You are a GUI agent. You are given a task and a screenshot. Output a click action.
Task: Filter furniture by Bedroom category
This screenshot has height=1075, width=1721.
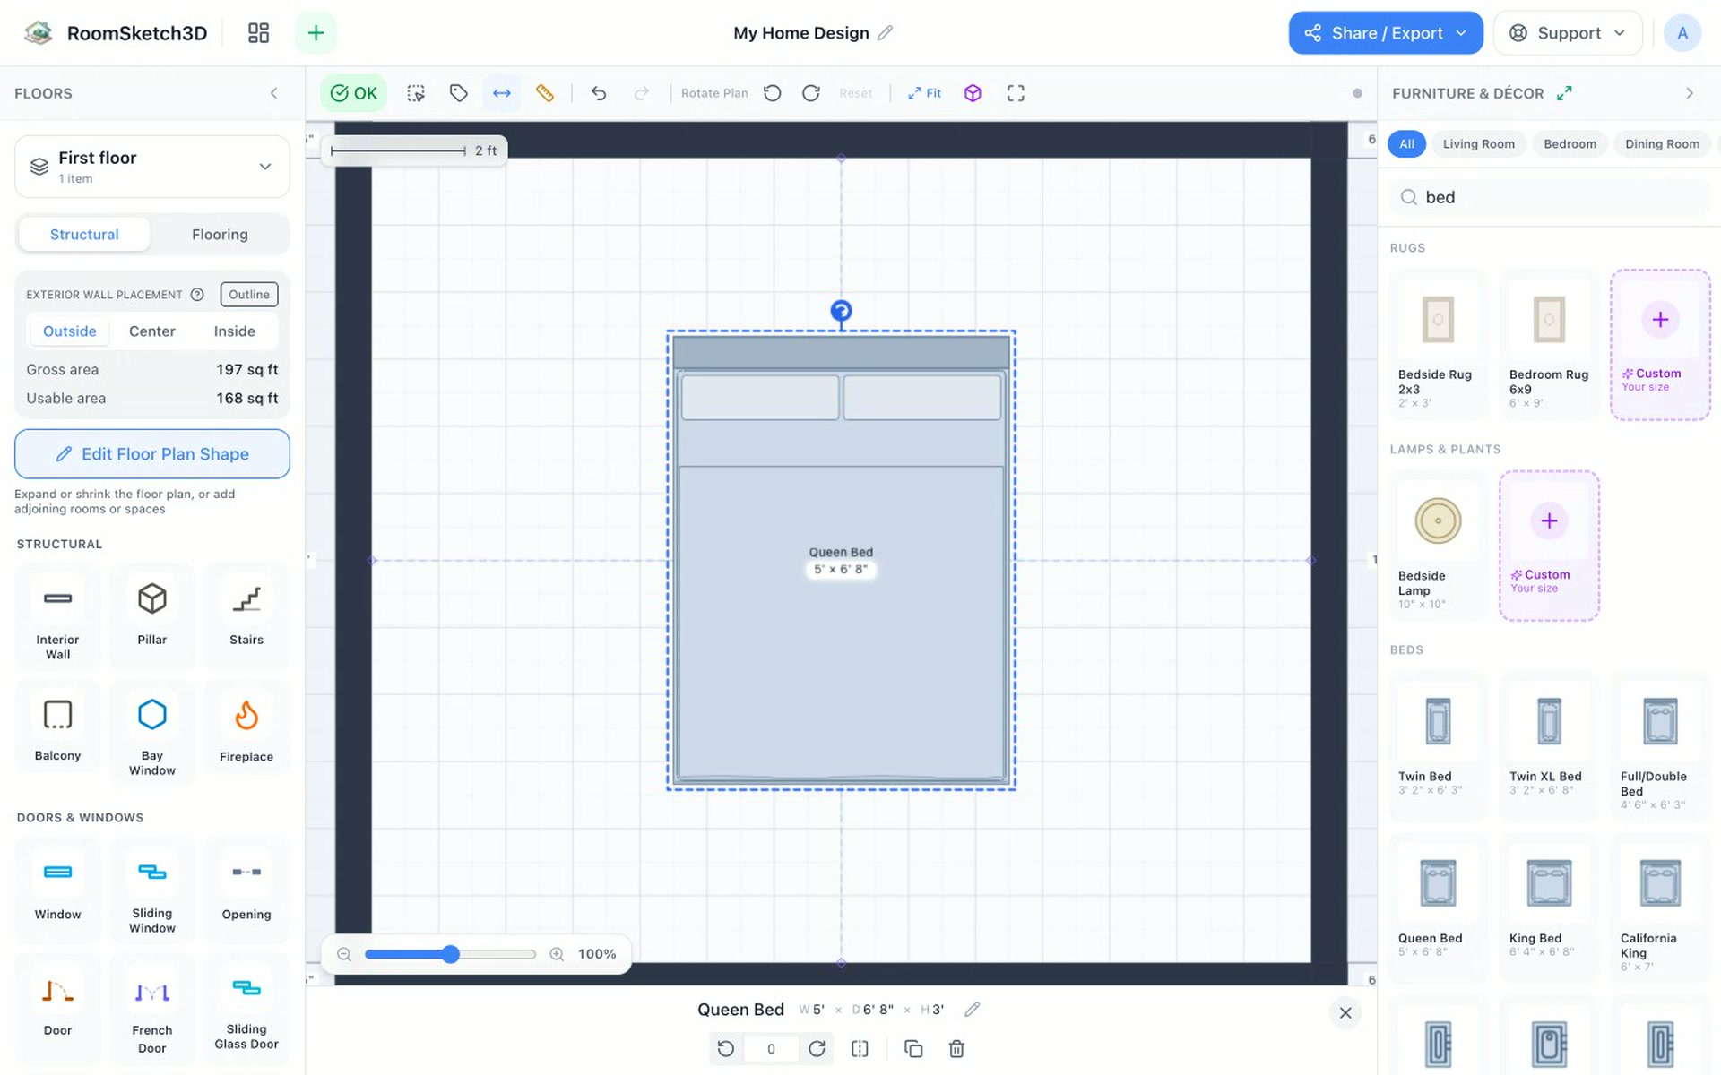(x=1570, y=144)
